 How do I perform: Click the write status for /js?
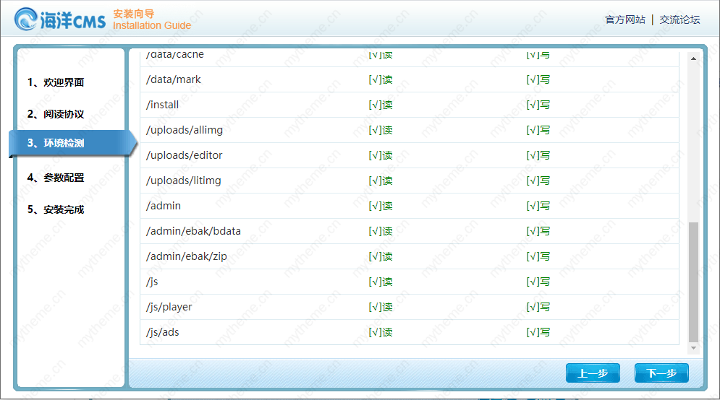tap(538, 282)
